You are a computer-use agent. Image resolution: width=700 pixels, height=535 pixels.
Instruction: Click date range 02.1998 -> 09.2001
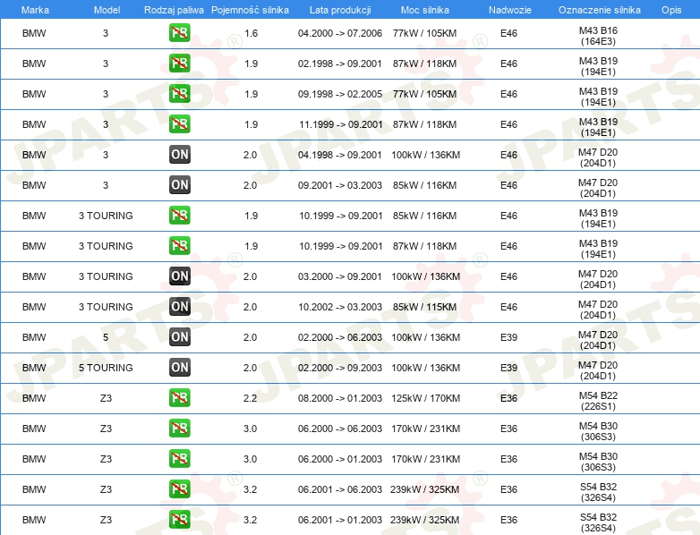tap(340, 64)
